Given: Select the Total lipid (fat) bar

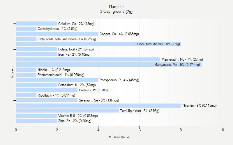Looking at the screenshot, I should pyautogui.click(x=67, y=110).
